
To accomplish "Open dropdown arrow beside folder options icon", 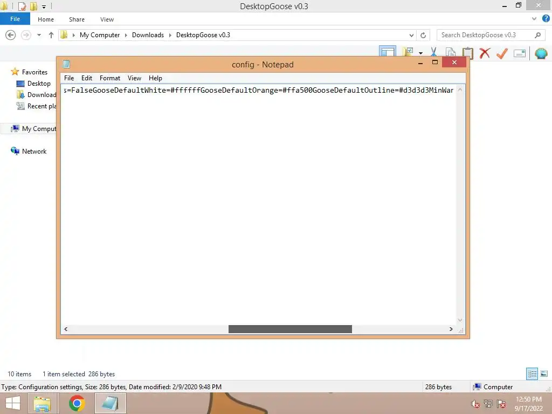I will [x=420, y=53].
